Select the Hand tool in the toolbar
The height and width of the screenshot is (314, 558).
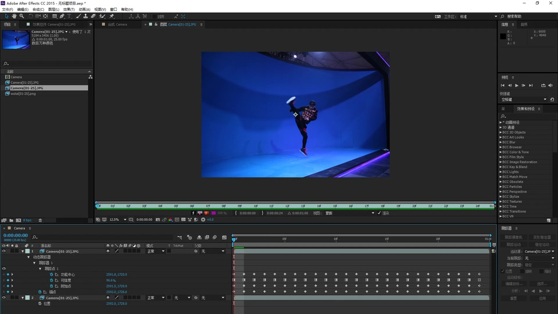(15, 16)
